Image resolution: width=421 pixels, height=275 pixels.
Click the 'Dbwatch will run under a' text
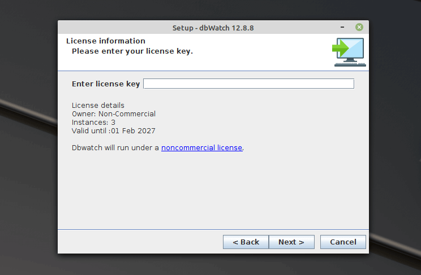pos(115,147)
